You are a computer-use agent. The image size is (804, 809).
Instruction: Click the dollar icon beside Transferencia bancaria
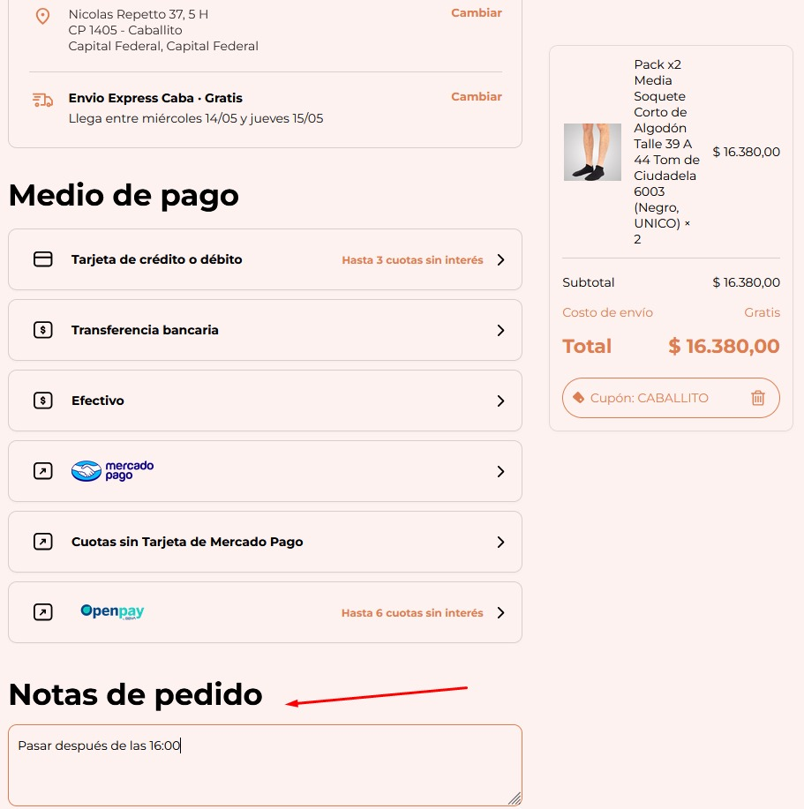click(43, 330)
